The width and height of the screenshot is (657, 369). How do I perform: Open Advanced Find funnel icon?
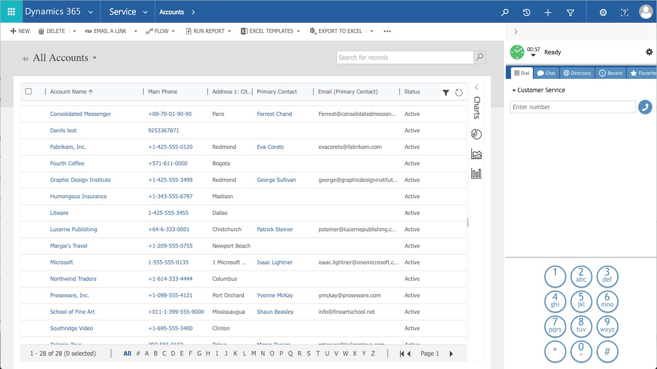[x=570, y=12]
